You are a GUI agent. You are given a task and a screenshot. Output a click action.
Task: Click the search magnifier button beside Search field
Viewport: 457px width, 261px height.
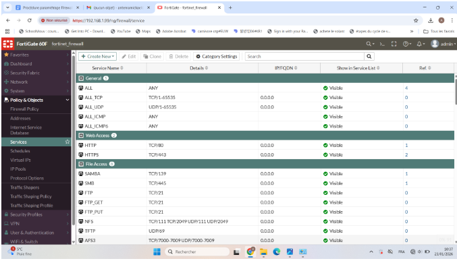pyautogui.click(x=369, y=57)
